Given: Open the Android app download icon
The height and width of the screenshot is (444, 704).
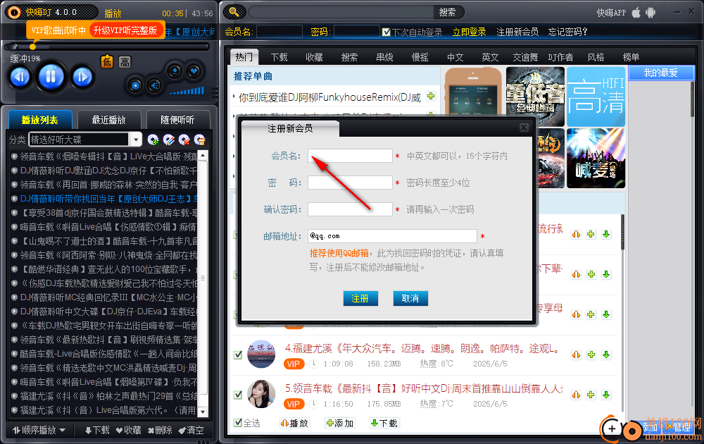Looking at the screenshot, I should (650, 13).
